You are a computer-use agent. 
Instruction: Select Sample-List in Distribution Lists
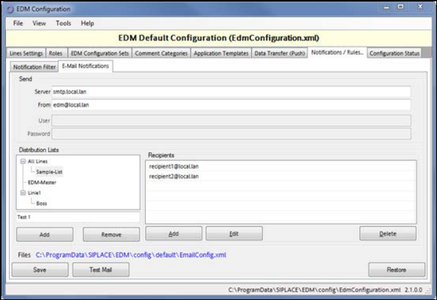(49, 172)
